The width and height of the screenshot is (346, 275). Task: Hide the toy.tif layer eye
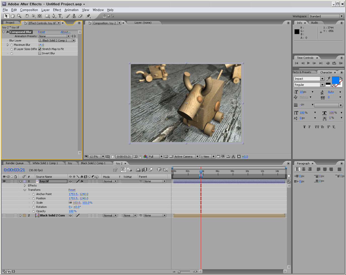[4, 181]
